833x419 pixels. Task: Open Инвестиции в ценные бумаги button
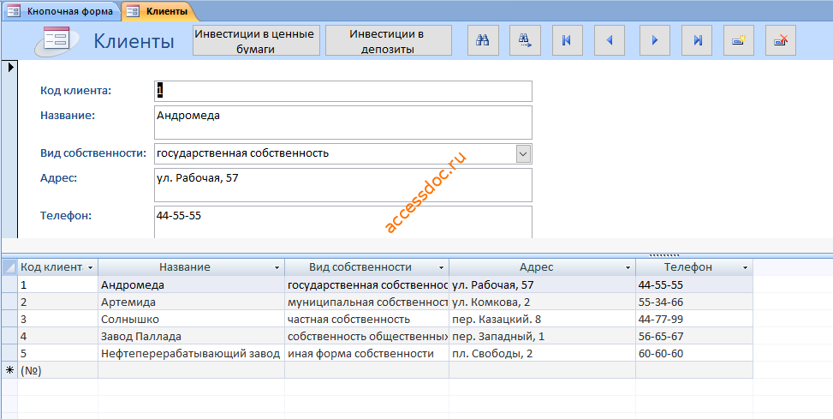coord(256,40)
